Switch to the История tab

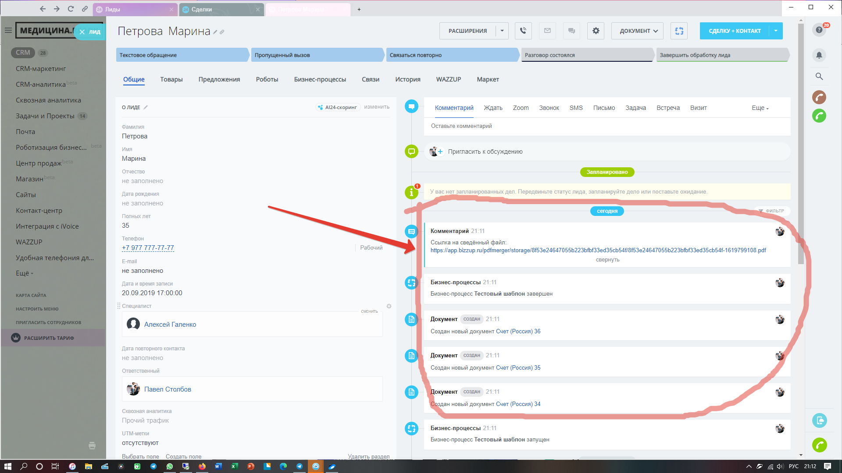click(x=407, y=79)
